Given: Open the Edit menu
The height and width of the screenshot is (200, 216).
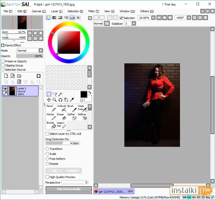Looking at the screenshot, I should [x=22, y=11].
